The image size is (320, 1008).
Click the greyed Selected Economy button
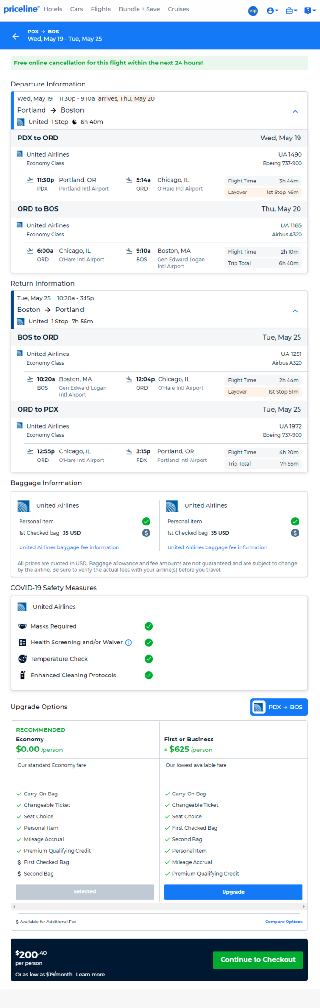coord(85,892)
